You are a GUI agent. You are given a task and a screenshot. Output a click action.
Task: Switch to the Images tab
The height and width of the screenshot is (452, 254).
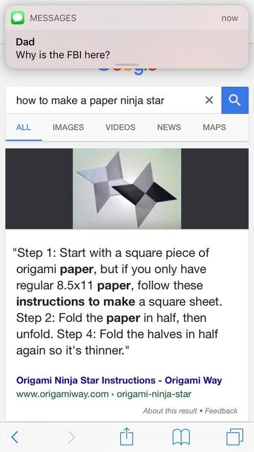point(68,127)
